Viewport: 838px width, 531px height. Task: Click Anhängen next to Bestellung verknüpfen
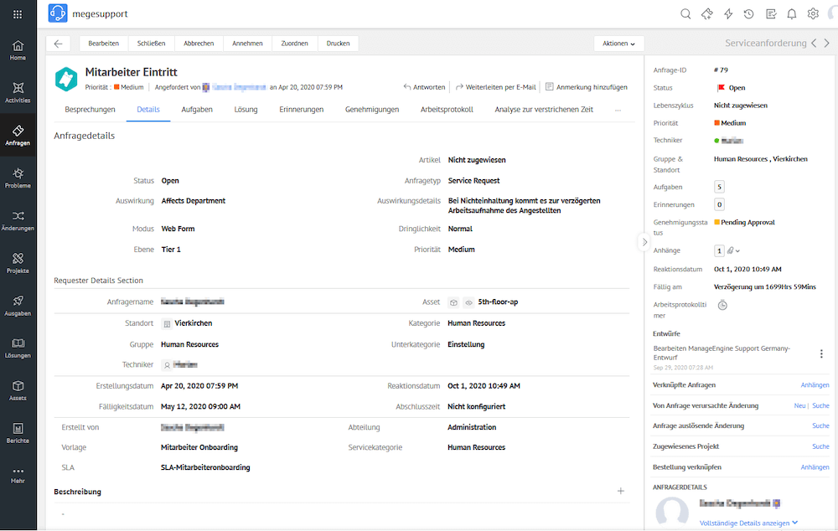[x=815, y=467]
